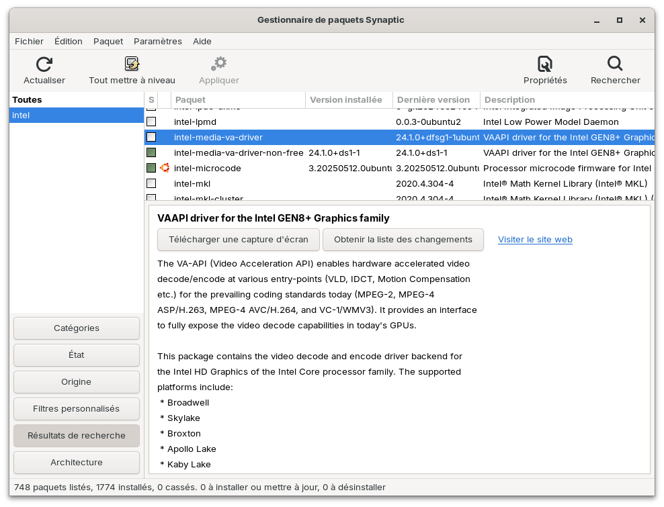Open the Propriétés toolbar icon

[x=545, y=64]
